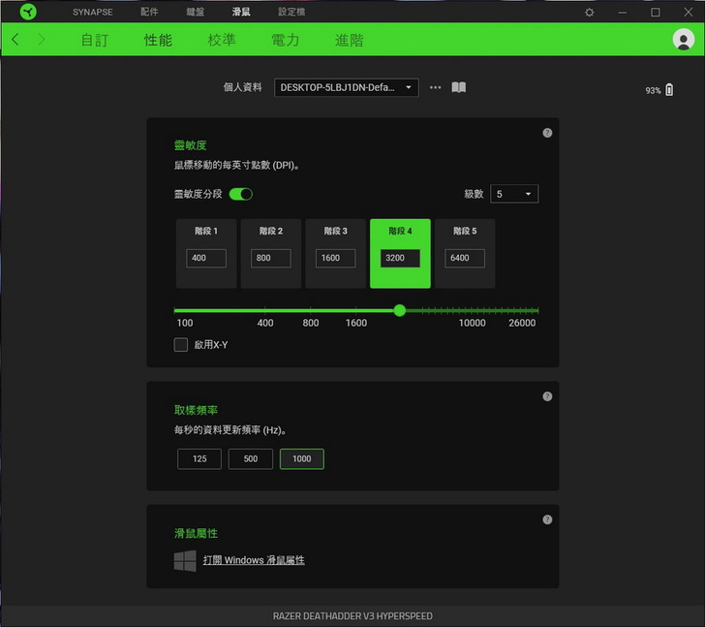Viewport: 705px width, 627px height.
Task: Click the help icon in 取樣頻率 panel
Action: 547,396
